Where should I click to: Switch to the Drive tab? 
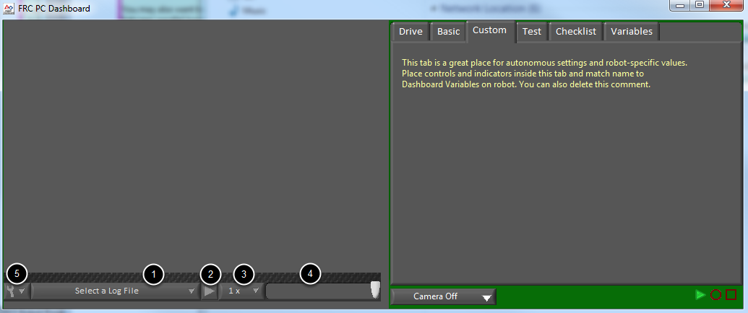click(x=410, y=32)
